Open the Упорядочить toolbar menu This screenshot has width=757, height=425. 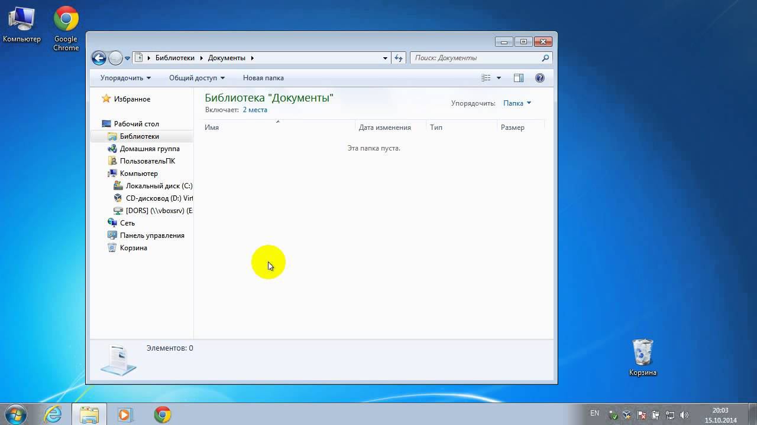pos(125,78)
